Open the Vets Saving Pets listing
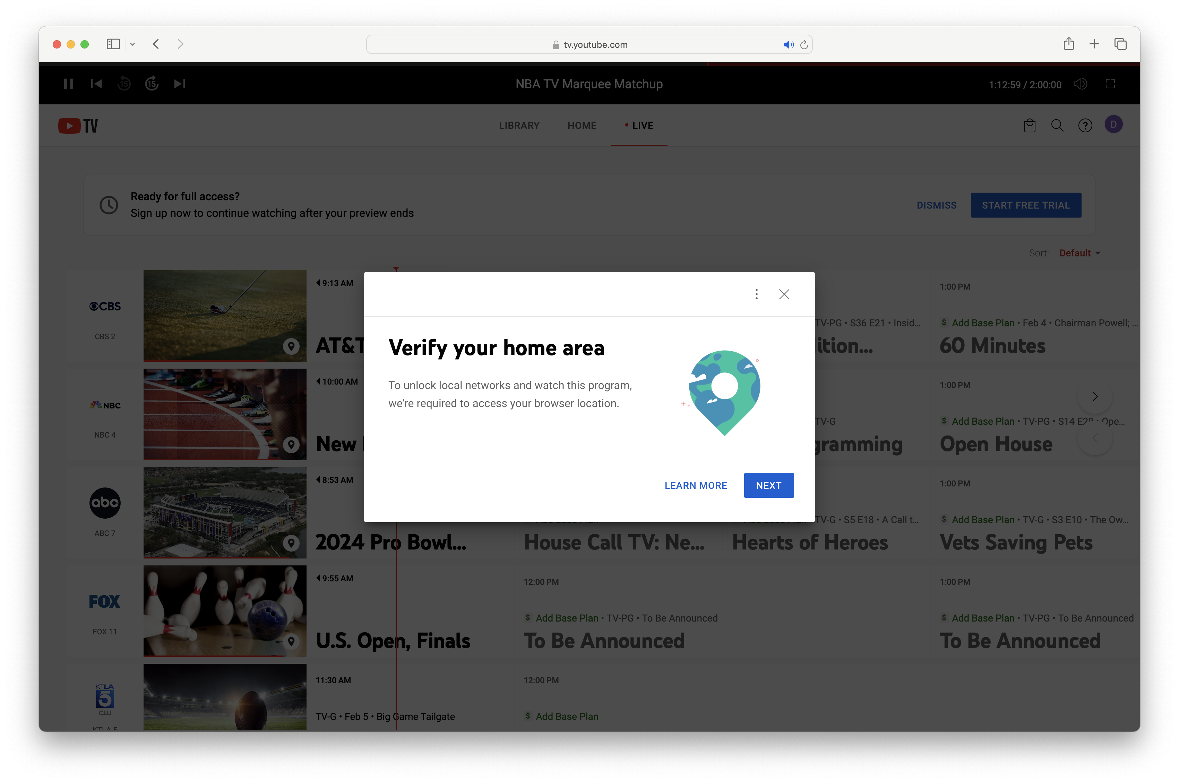 tap(1016, 542)
